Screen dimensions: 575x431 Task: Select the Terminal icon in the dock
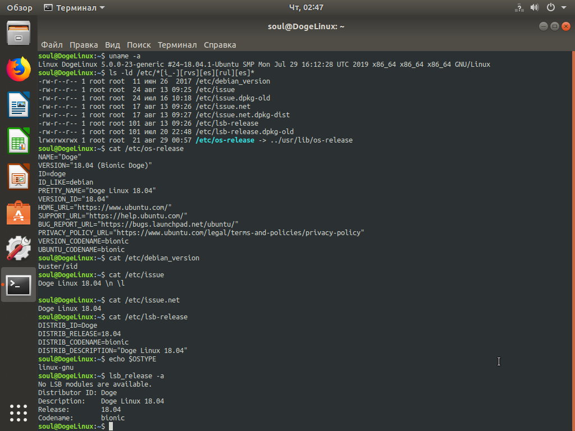tap(19, 285)
